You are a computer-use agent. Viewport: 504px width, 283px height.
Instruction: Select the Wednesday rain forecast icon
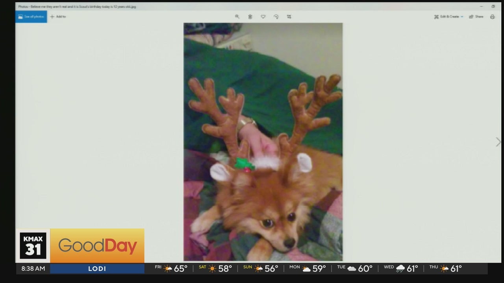click(x=400, y=268)
